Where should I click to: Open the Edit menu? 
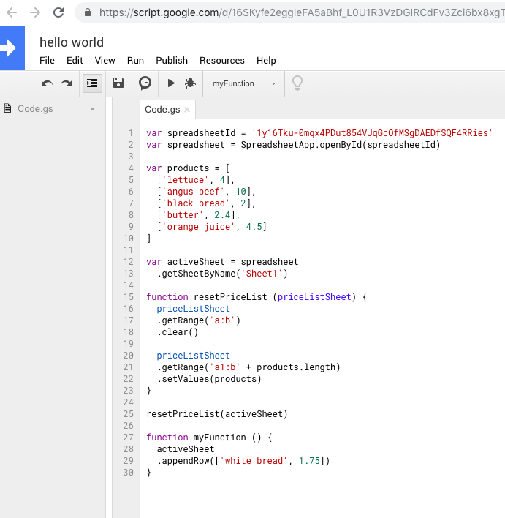(x=75, y=61)
